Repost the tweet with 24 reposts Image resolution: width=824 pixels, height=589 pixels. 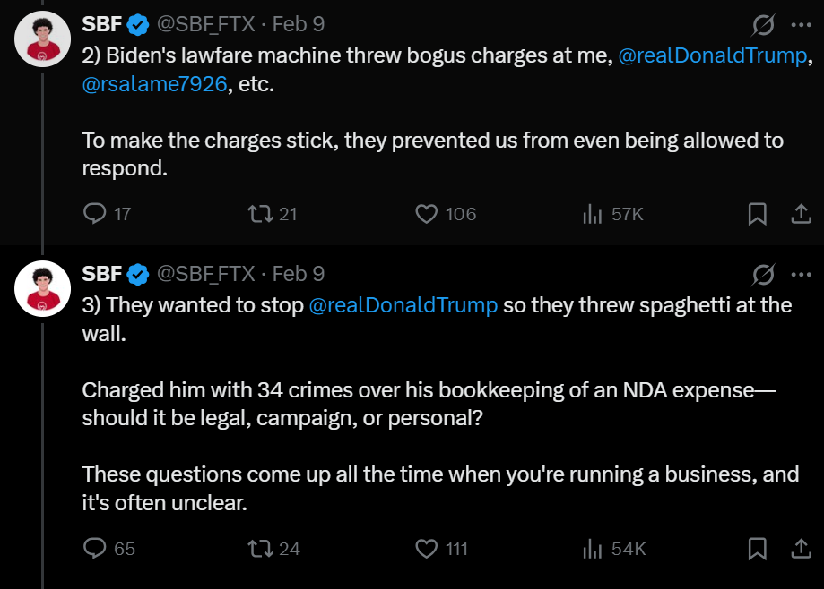[x=259, y=548]
